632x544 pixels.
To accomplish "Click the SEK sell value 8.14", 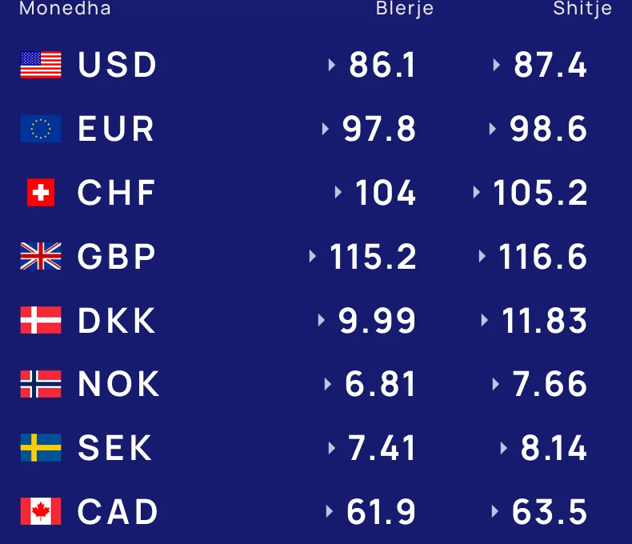I will pyautogui.click(x=554, y=448).
